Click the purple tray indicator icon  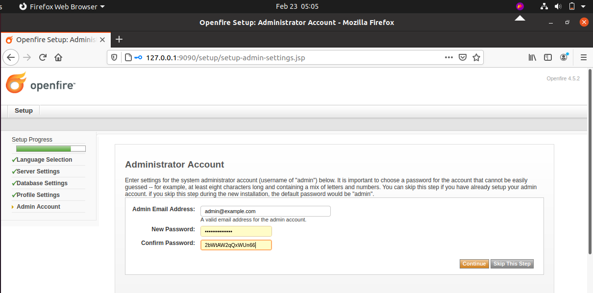tap(520, 6)
